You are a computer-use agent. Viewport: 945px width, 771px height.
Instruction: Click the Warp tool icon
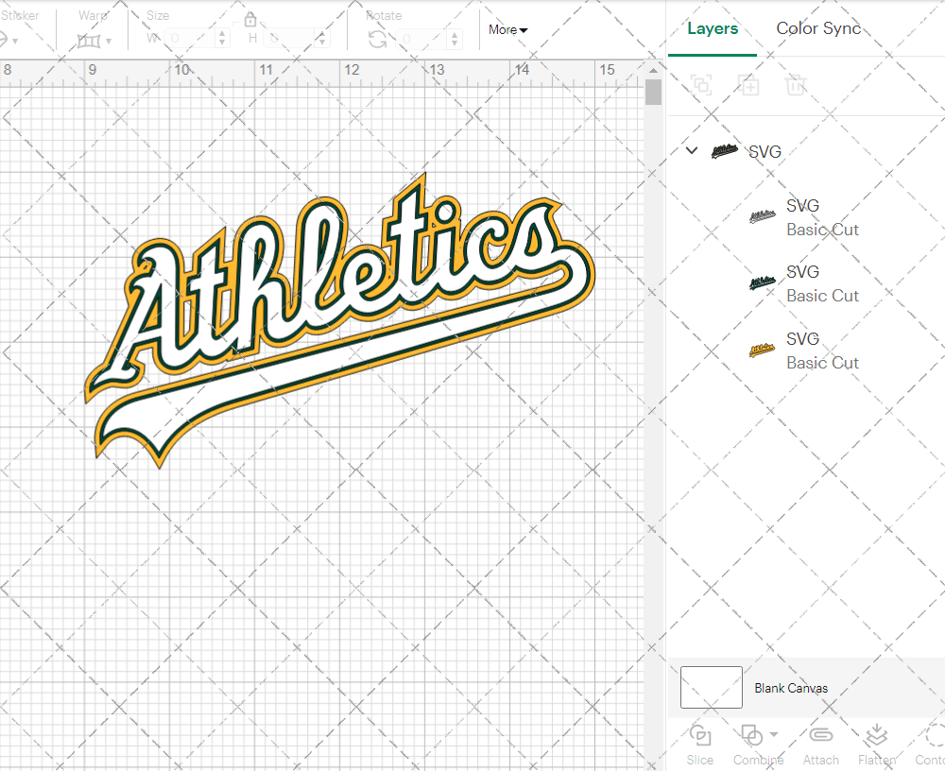[89, 41]
